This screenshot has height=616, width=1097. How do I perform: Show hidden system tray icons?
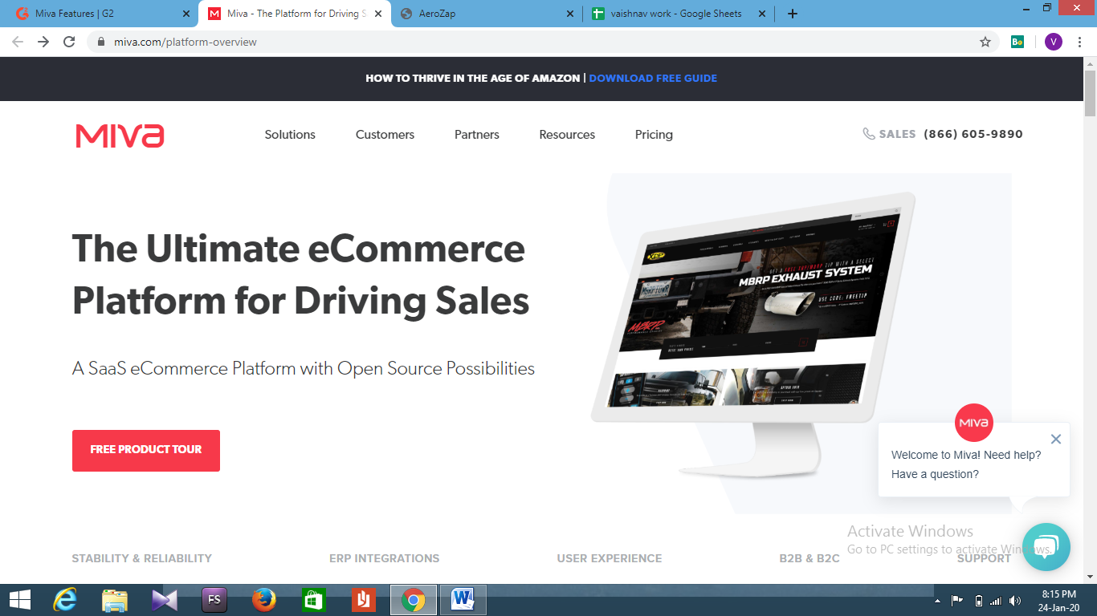point(937,601)
